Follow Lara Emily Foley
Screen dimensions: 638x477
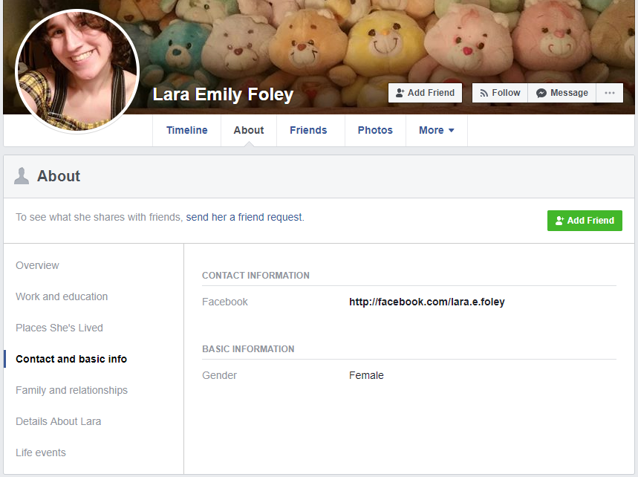(500, 93)
